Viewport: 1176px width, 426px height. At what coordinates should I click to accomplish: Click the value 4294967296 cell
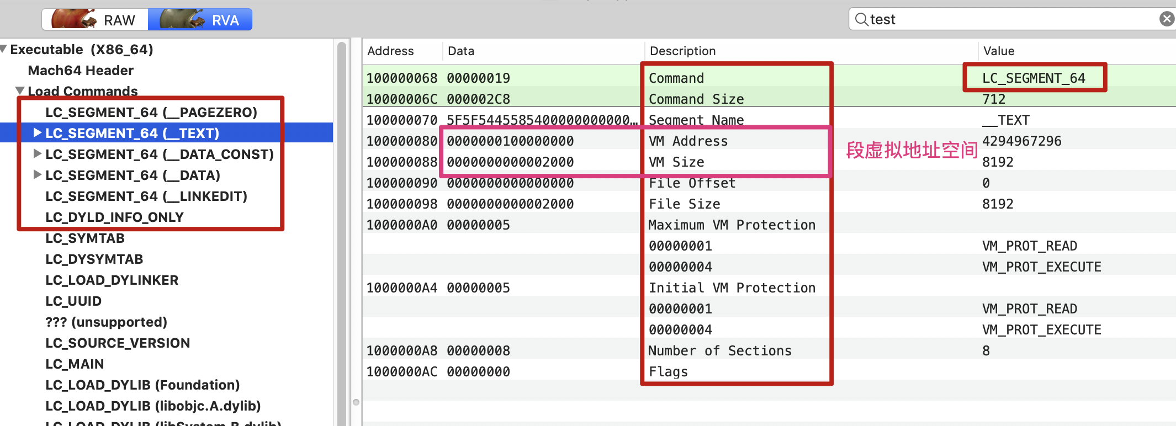(1021, 141)
